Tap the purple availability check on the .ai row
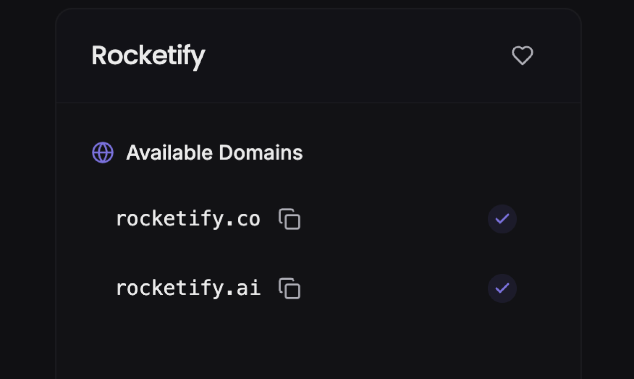 click(502, 288)
